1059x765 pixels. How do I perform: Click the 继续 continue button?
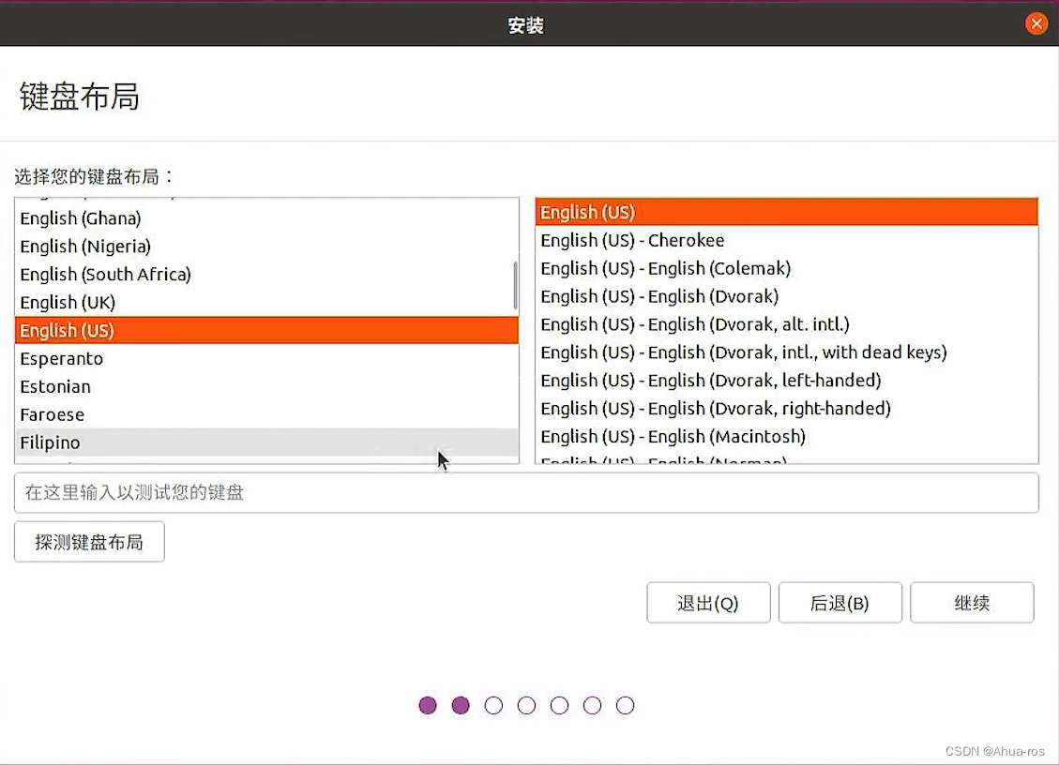coord(972,602)
